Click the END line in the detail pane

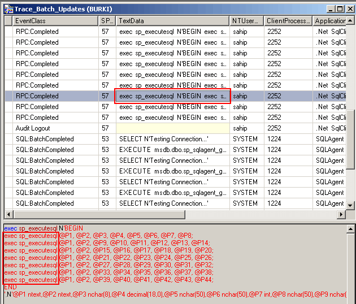(11, 287)
